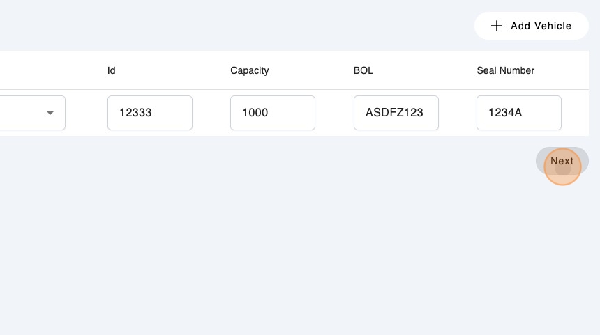Click the partially visible combo box on the left
Image resolution: width=600 pixels, height=335 pixels.
[x=28, y=113]
